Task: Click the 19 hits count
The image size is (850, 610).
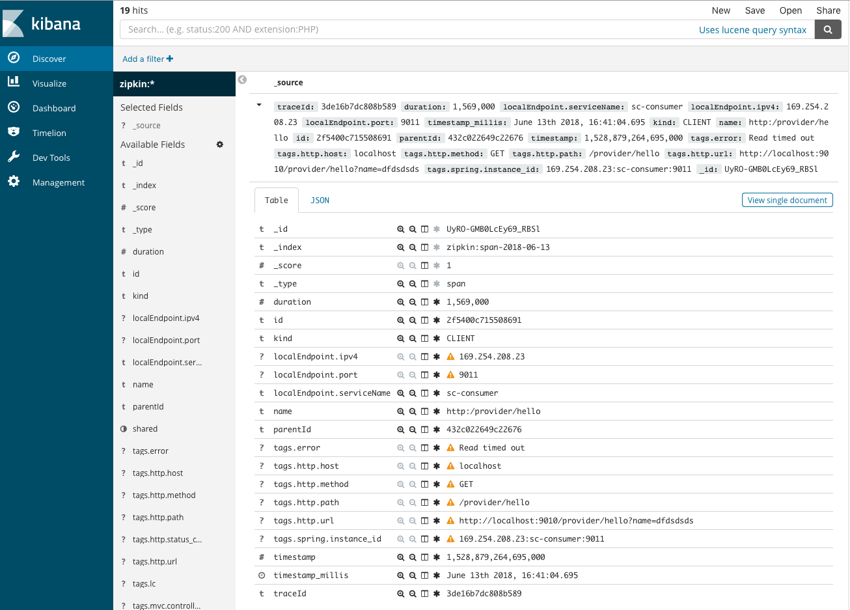Action: 134,10
